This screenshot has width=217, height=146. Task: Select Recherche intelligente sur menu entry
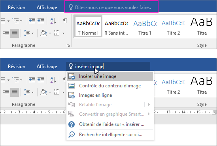click(110, 135)
